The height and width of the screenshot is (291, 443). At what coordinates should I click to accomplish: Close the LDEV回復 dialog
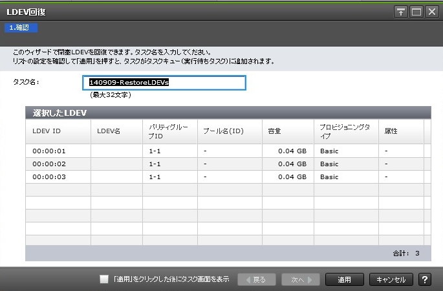(x=432, y=12)
